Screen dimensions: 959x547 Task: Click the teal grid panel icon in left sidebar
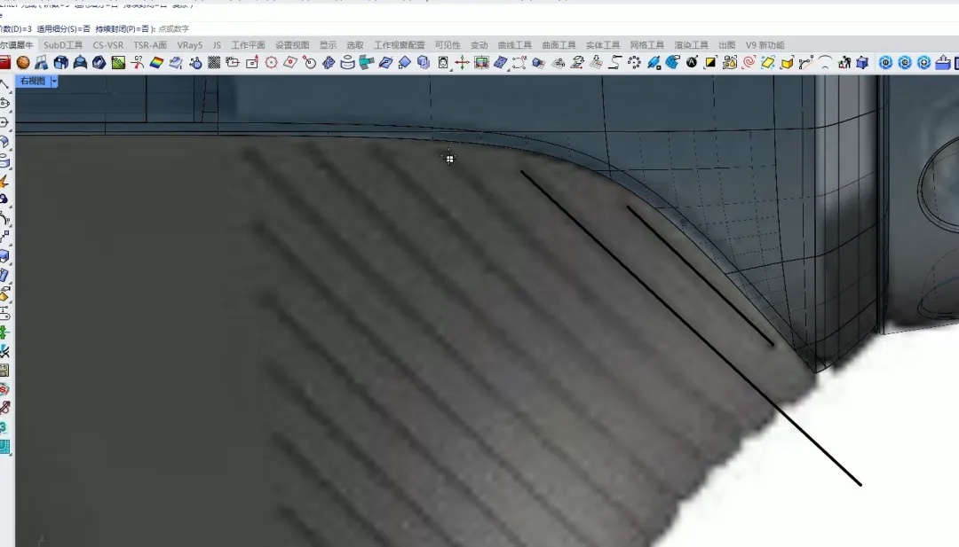pyautogui.click(x=4, y=447)
